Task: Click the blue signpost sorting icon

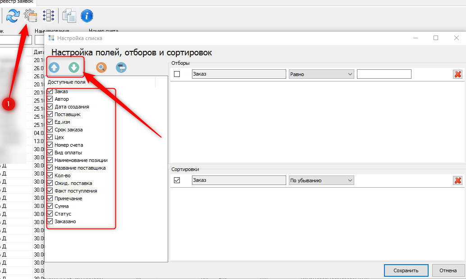Action: pyautogui.click(x=121, y=67)
